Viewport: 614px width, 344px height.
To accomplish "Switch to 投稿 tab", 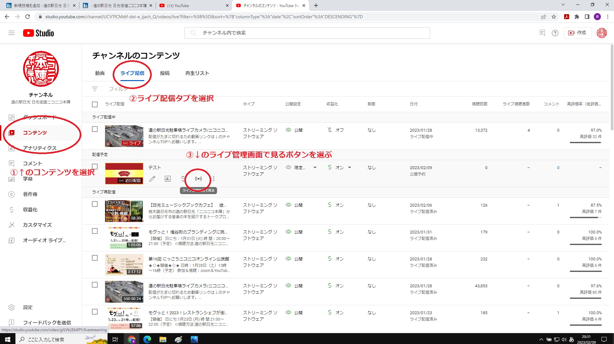I will 165,73.
